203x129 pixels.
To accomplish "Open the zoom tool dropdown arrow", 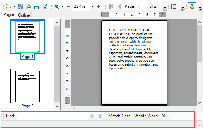I will [x=63, y=6].
